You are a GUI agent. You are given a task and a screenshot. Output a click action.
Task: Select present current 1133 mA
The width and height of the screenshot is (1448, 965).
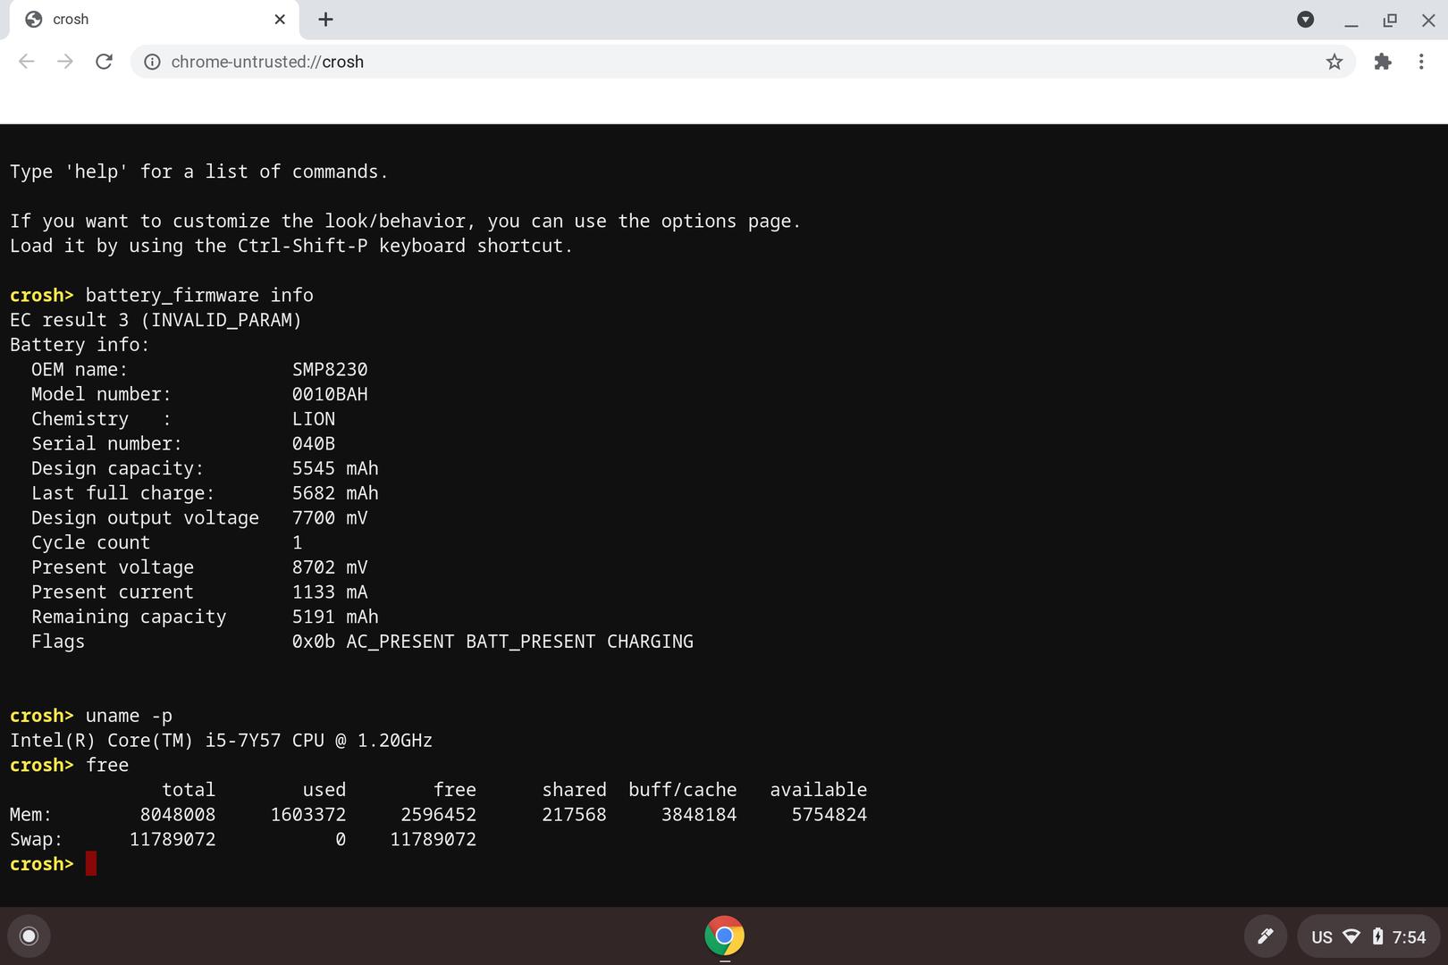(330, 592)
